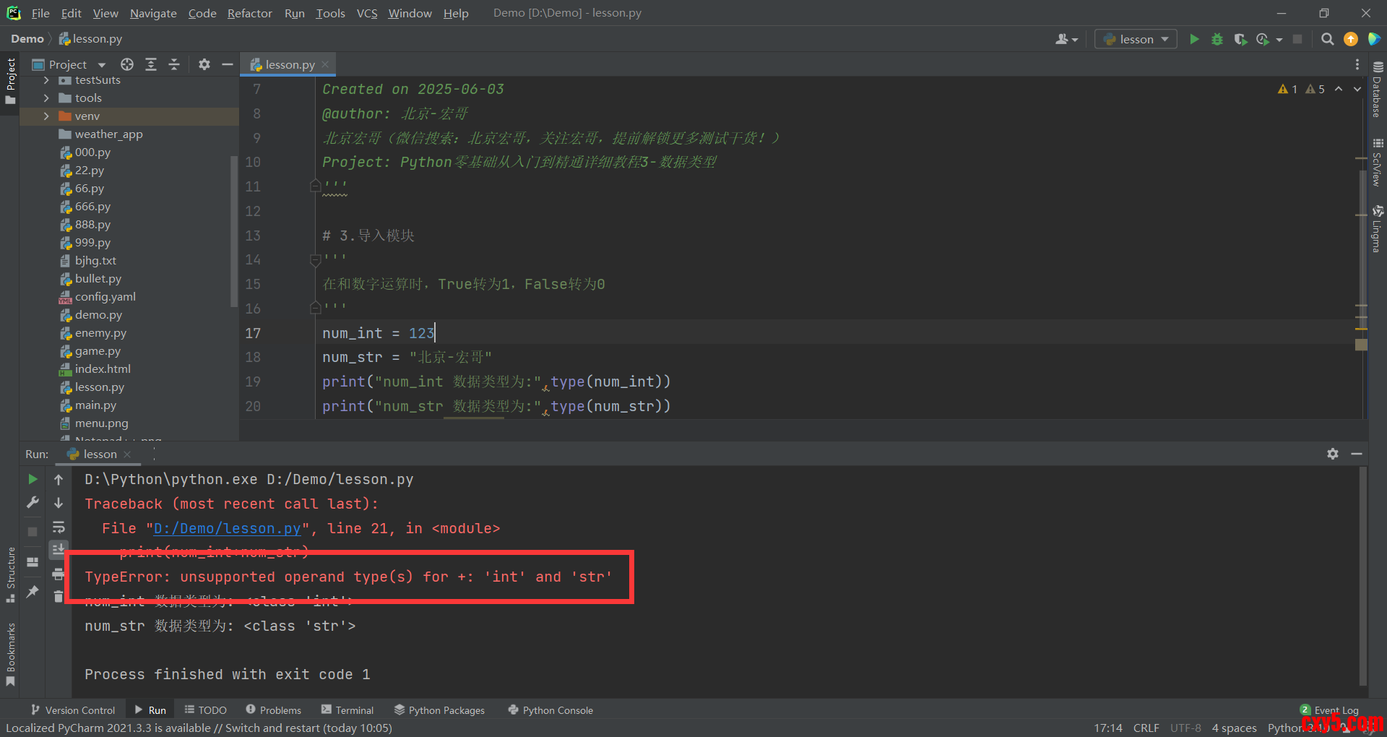This screenshot has height=737, width=1387.
Task: Open Python Console at the bottom bar
Action: tap(550, 710)
